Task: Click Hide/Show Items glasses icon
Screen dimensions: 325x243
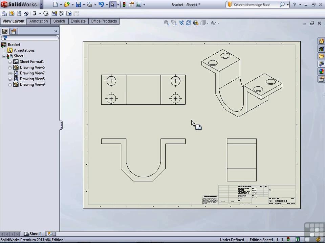Action: (x=214, y=23)
